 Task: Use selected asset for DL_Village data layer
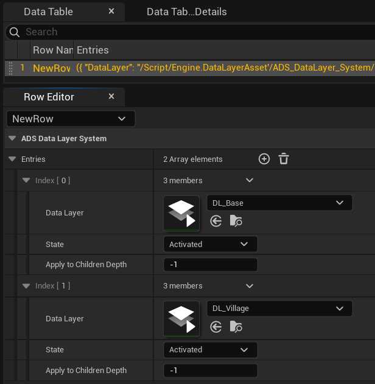tap(216, 327)
